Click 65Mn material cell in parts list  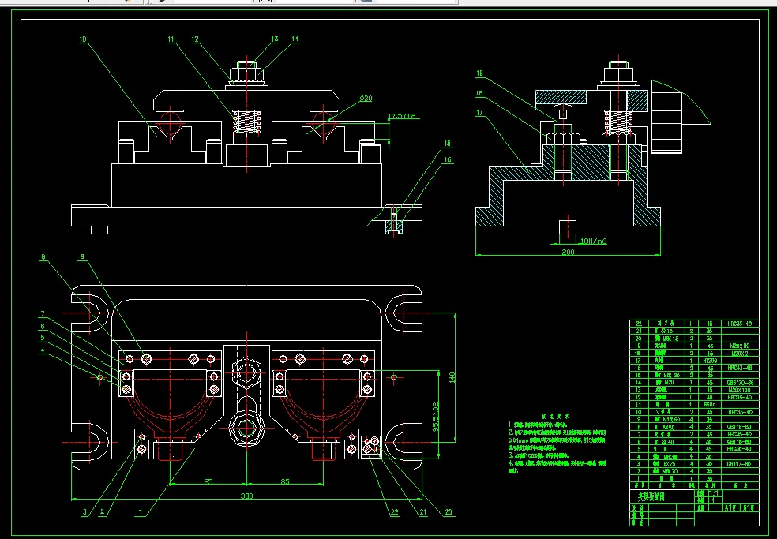click(x=710, y=404)
